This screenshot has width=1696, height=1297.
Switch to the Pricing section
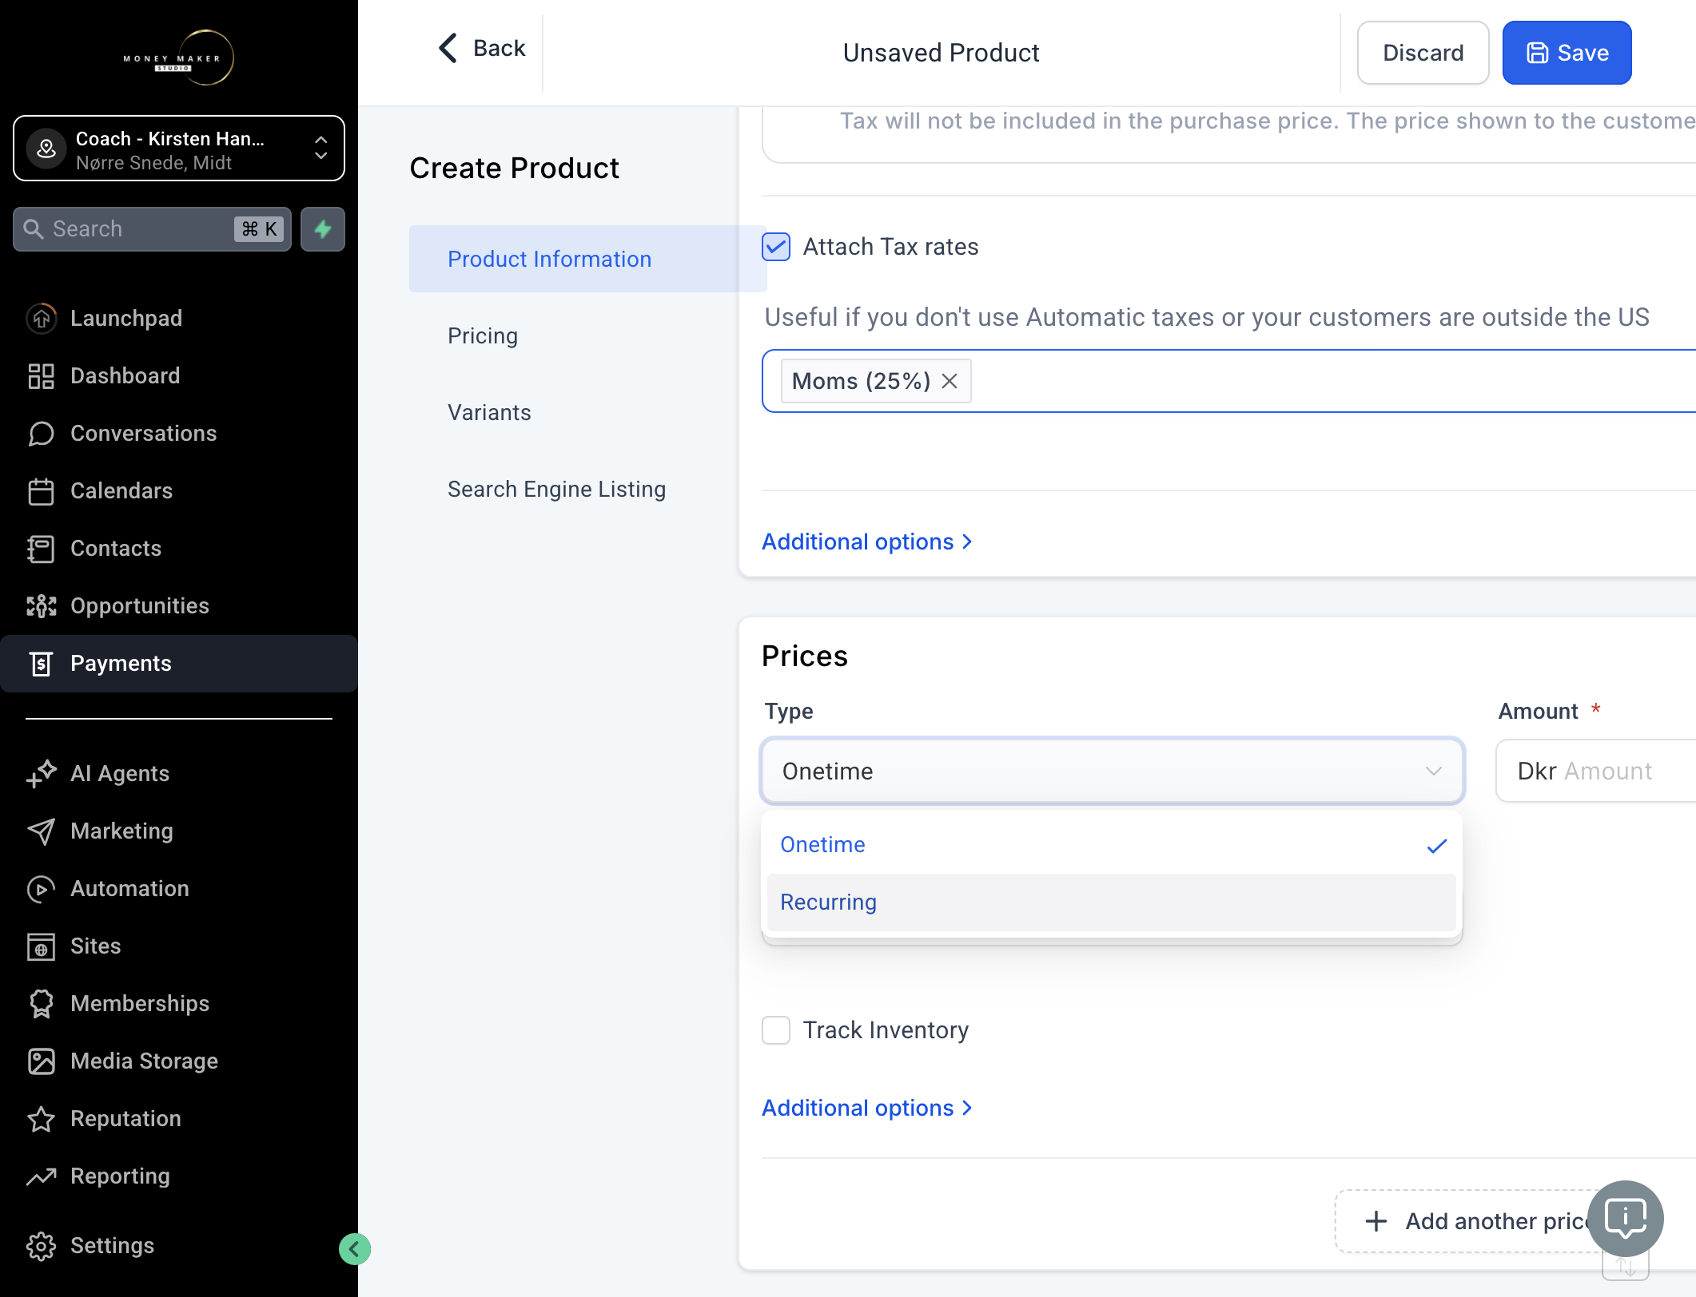[x=483, y=335]
